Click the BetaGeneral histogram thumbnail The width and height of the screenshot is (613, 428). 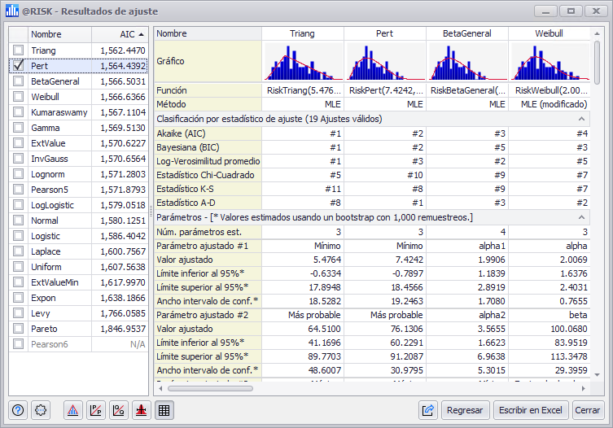tap(466, 62)
